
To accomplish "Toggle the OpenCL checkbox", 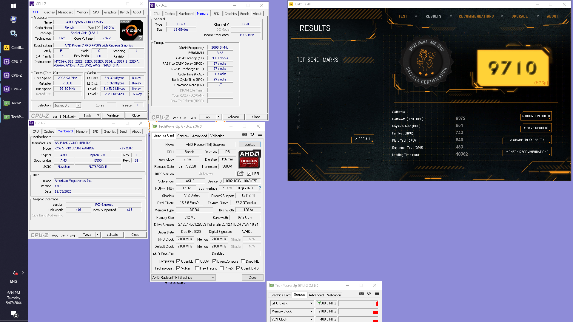I will click(178, 261).
